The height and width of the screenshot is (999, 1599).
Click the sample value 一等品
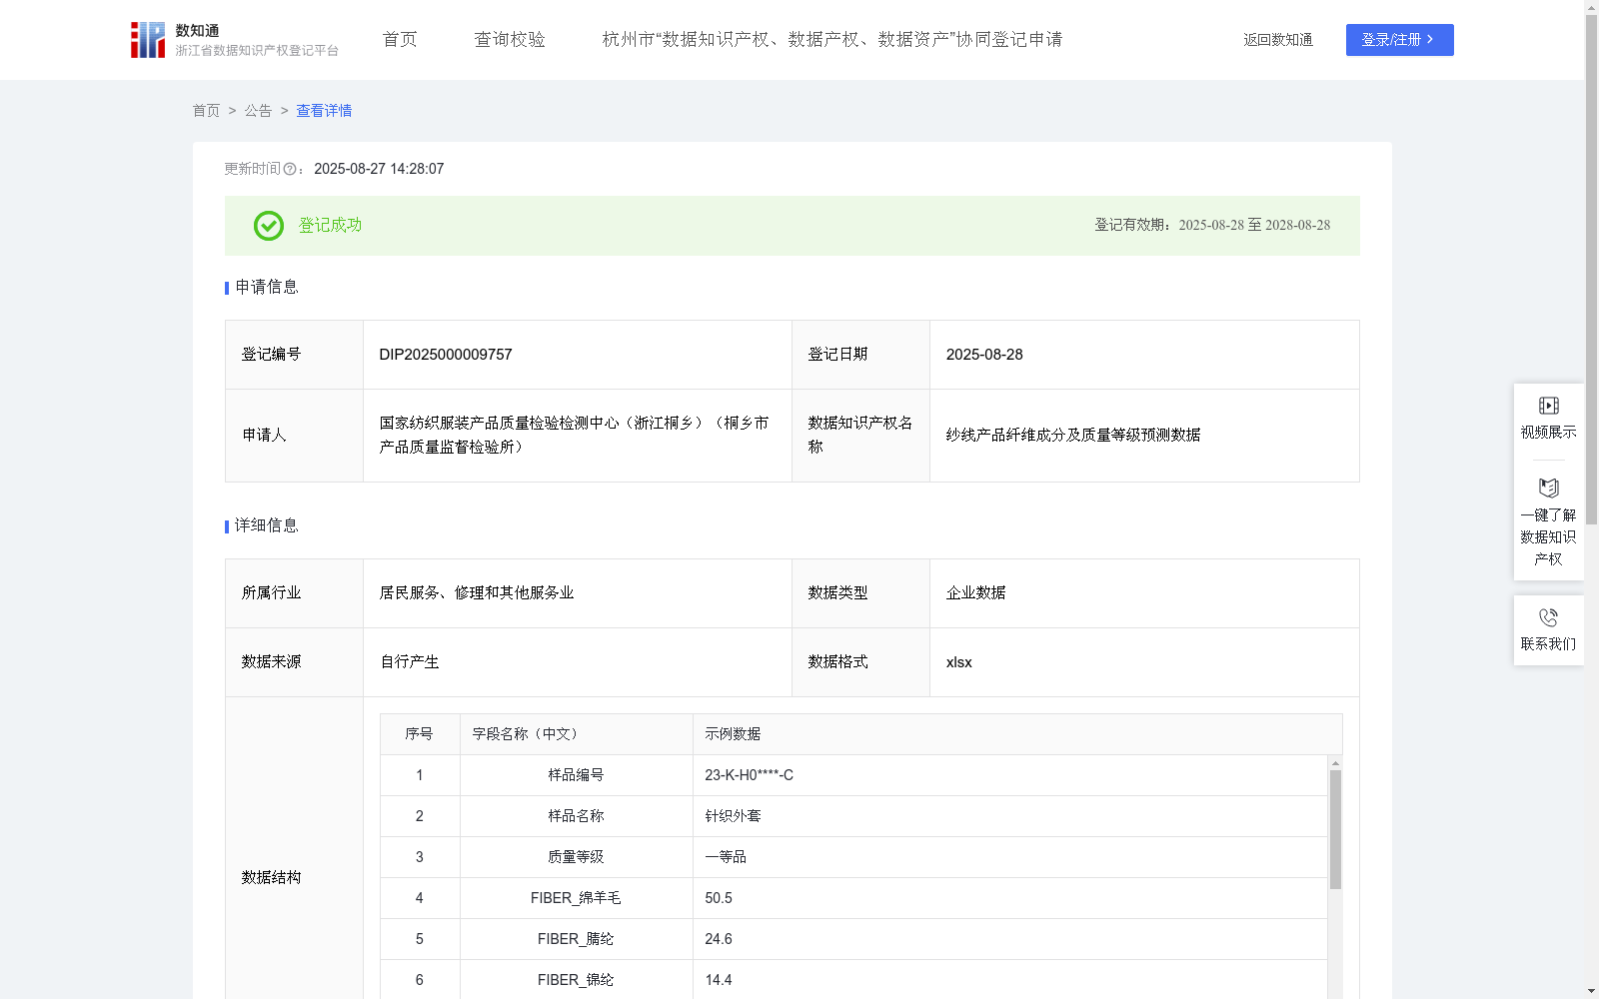coord(726,857)
